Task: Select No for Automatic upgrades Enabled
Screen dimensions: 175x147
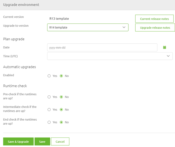Action: point(61,76)
